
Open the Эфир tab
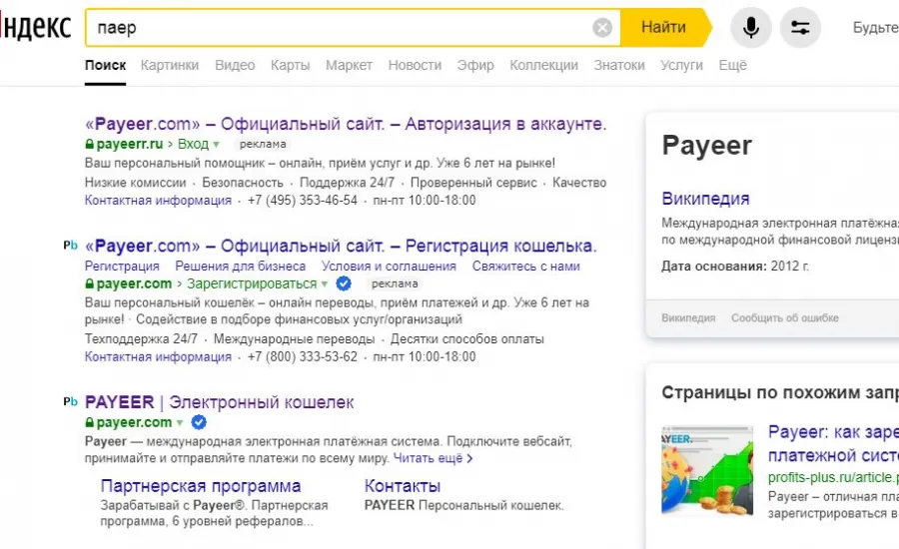click(475, 65)
